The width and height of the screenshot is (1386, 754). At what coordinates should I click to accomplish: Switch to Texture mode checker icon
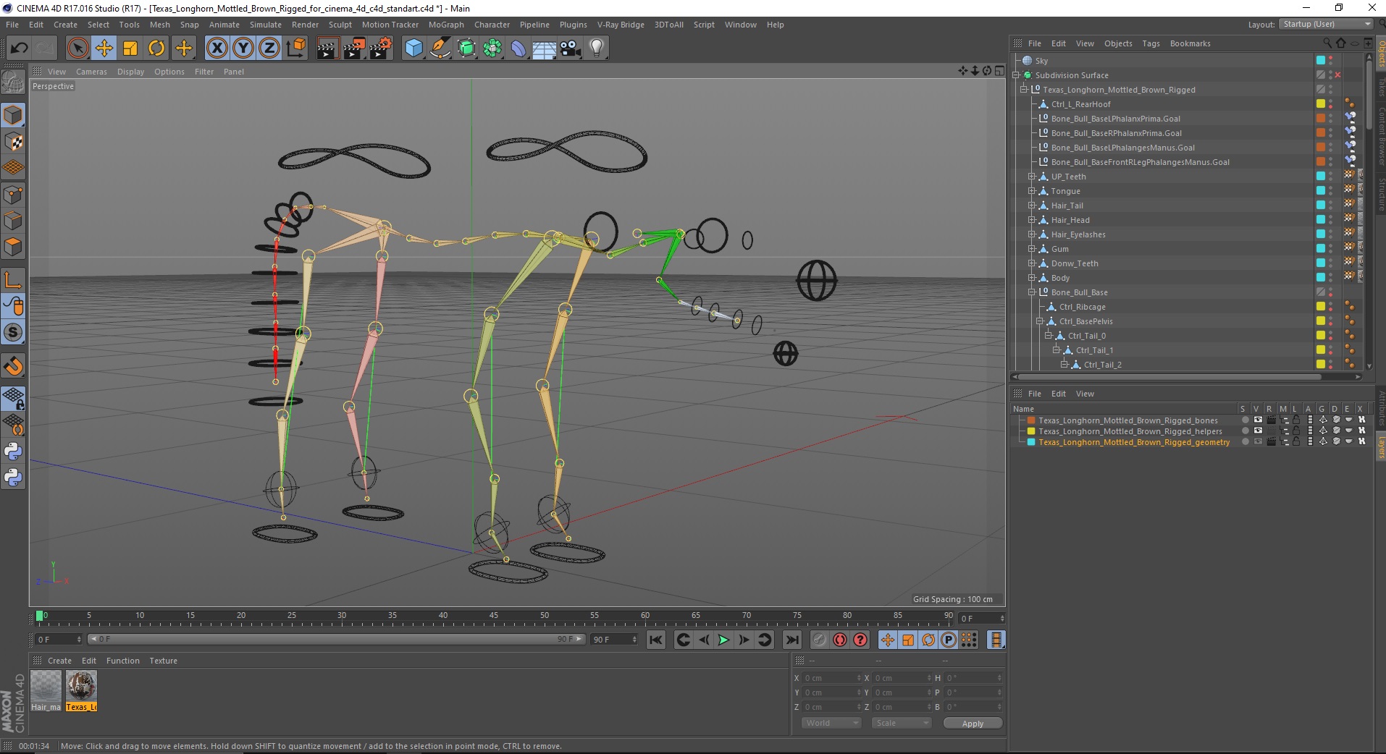13,142
